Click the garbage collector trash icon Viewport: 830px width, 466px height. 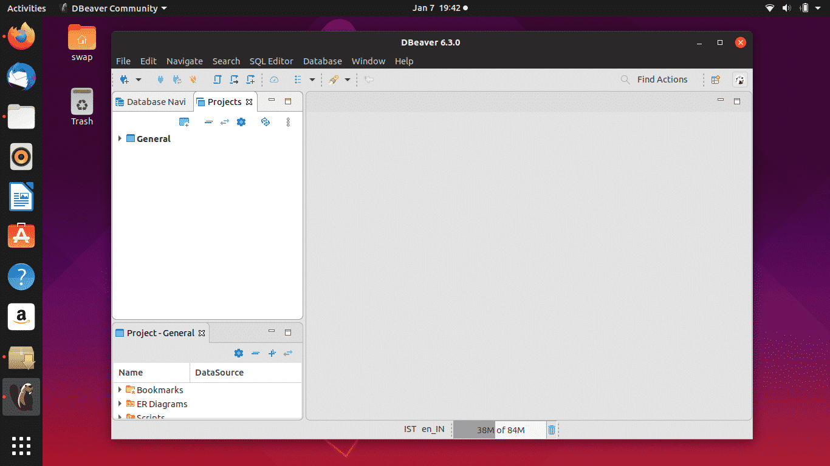coord(551,430)
